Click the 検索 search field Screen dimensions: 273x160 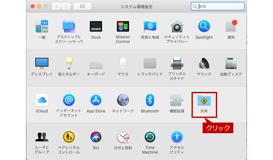click(x=218, y=6)
